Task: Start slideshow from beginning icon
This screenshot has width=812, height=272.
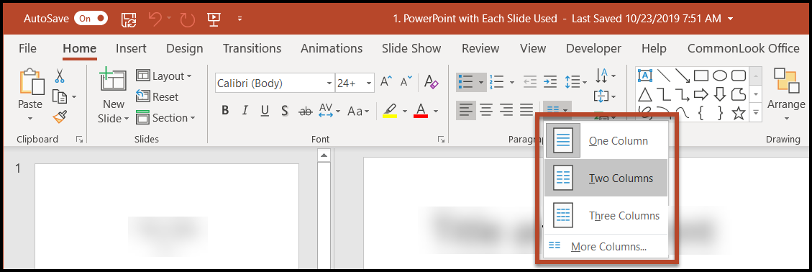Action: coord(213,19)
